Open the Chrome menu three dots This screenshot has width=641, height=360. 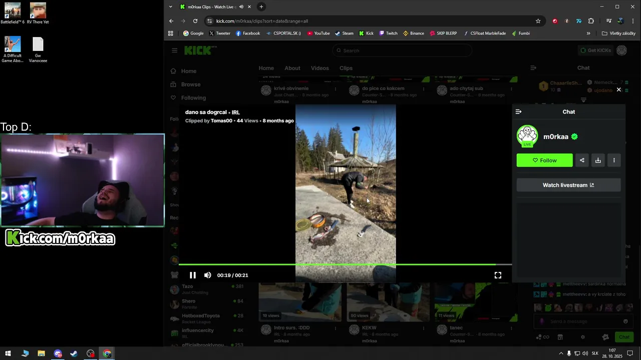click(x=633, y=21)
